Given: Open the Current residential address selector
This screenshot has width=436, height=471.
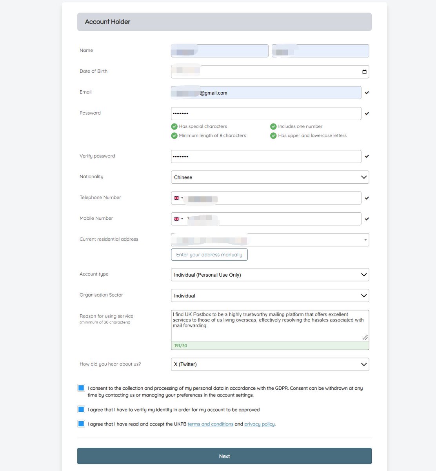Looking at the screenshot, I should [x=270, y=239].
